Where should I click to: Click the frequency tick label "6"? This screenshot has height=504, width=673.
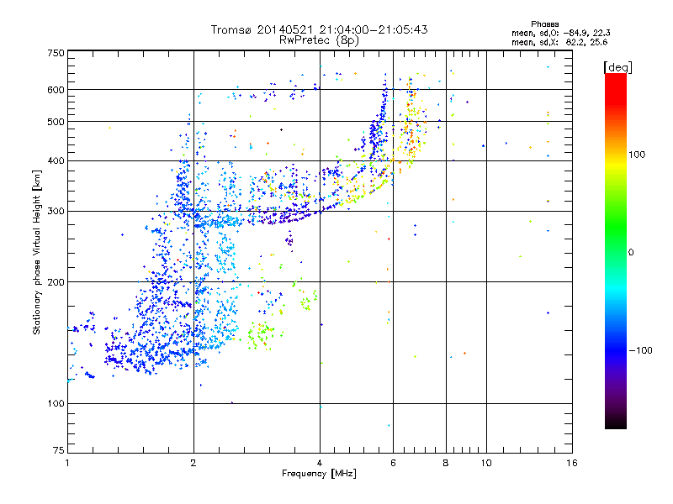tap(393, 463)
